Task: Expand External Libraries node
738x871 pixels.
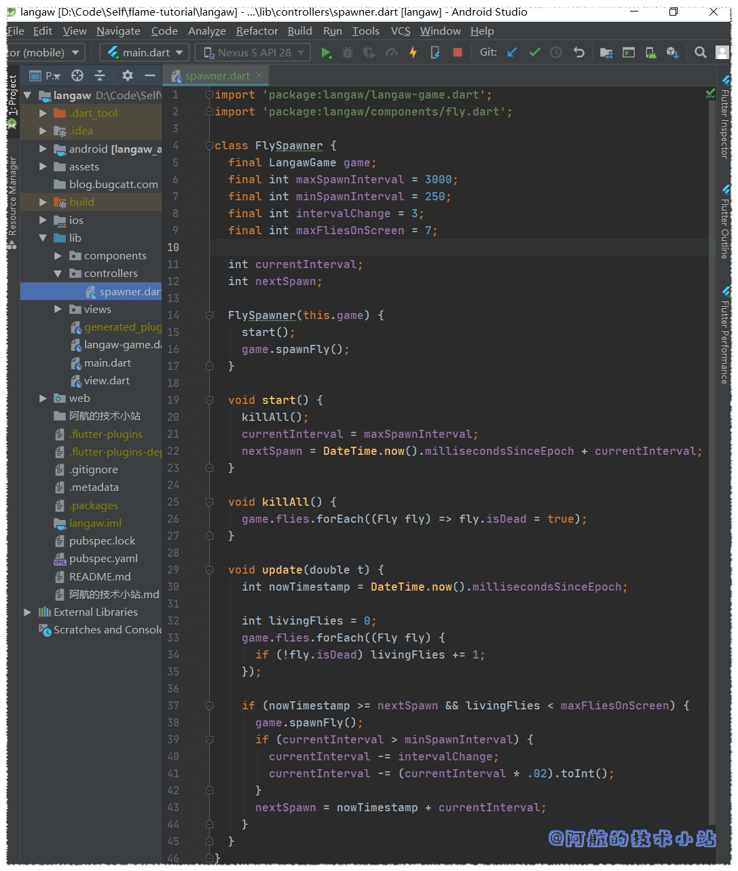Action: click(28, 612)
